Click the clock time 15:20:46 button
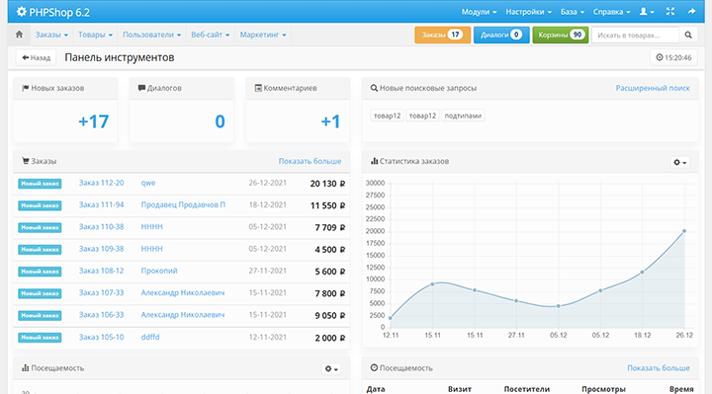The image size is (712, 394). click(x=673, y=57)
